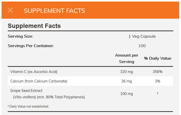Select the Calcium (from Calcium Carbonate) row
The image size is (181, 115).
click(39, 81)
